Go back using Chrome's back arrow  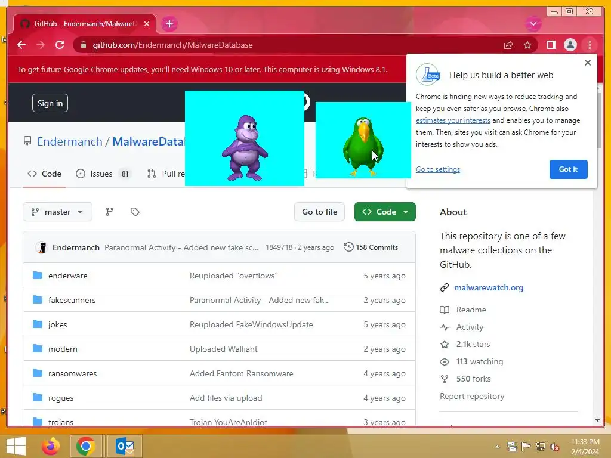pyautogui.click(x=21, y=45)
